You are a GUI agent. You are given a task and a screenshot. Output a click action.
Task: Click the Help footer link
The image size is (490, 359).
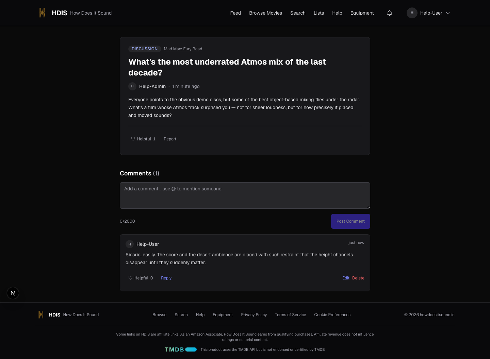[200, 315]
